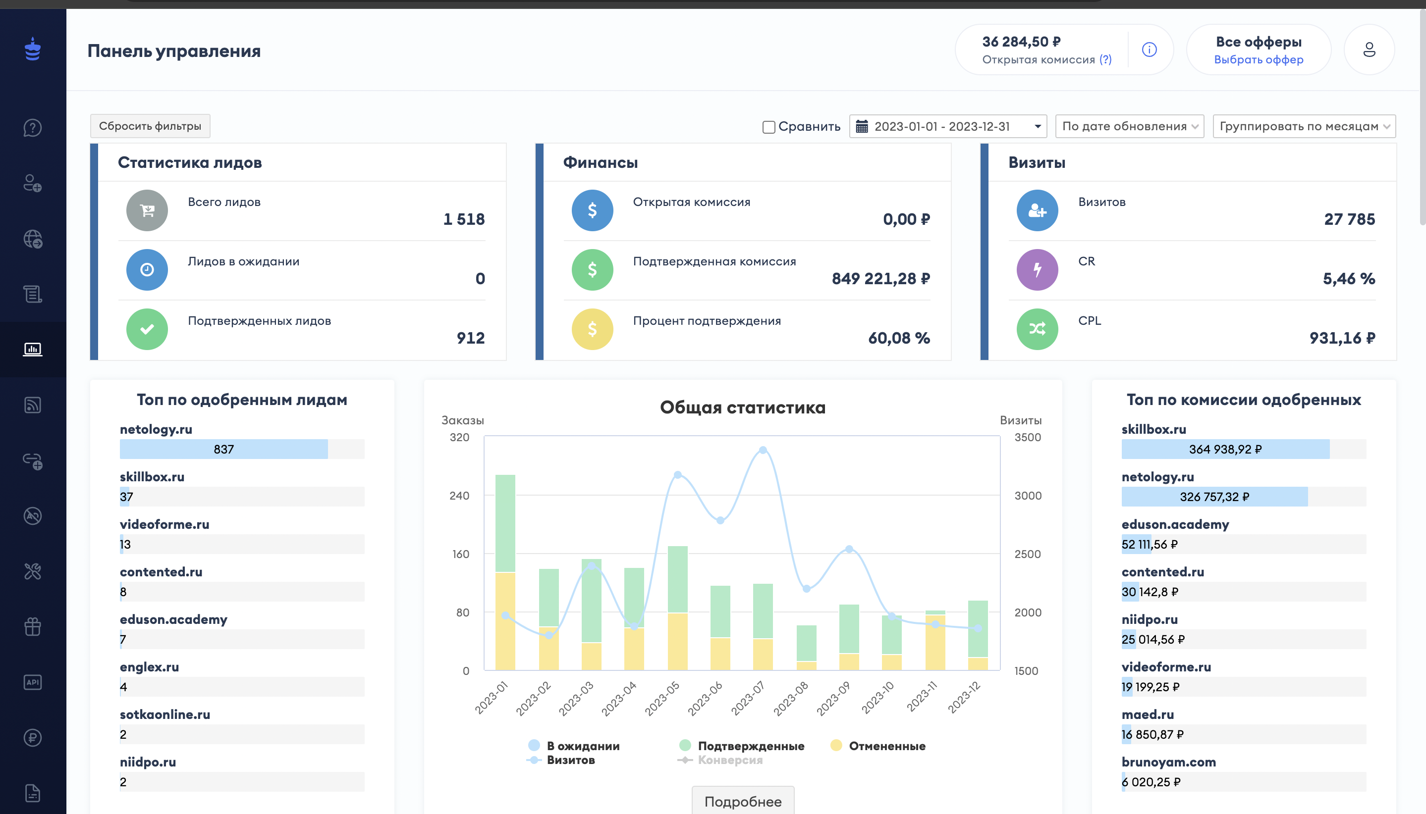Click the tools wrench sidebar icon
Screen dimensions: 1426x814
(x=32, y=571)
